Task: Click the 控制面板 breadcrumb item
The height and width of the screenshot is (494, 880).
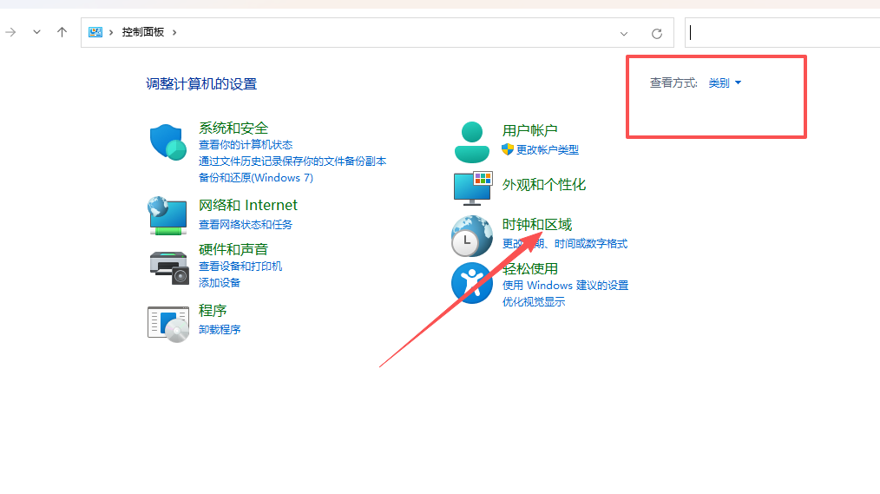Action: (142, 32)
